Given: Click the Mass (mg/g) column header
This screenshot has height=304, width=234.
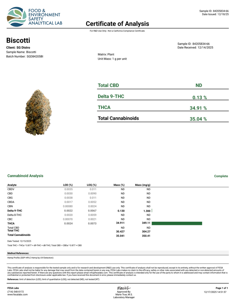Looking at the screenshot, I should (x=143, y=185).
